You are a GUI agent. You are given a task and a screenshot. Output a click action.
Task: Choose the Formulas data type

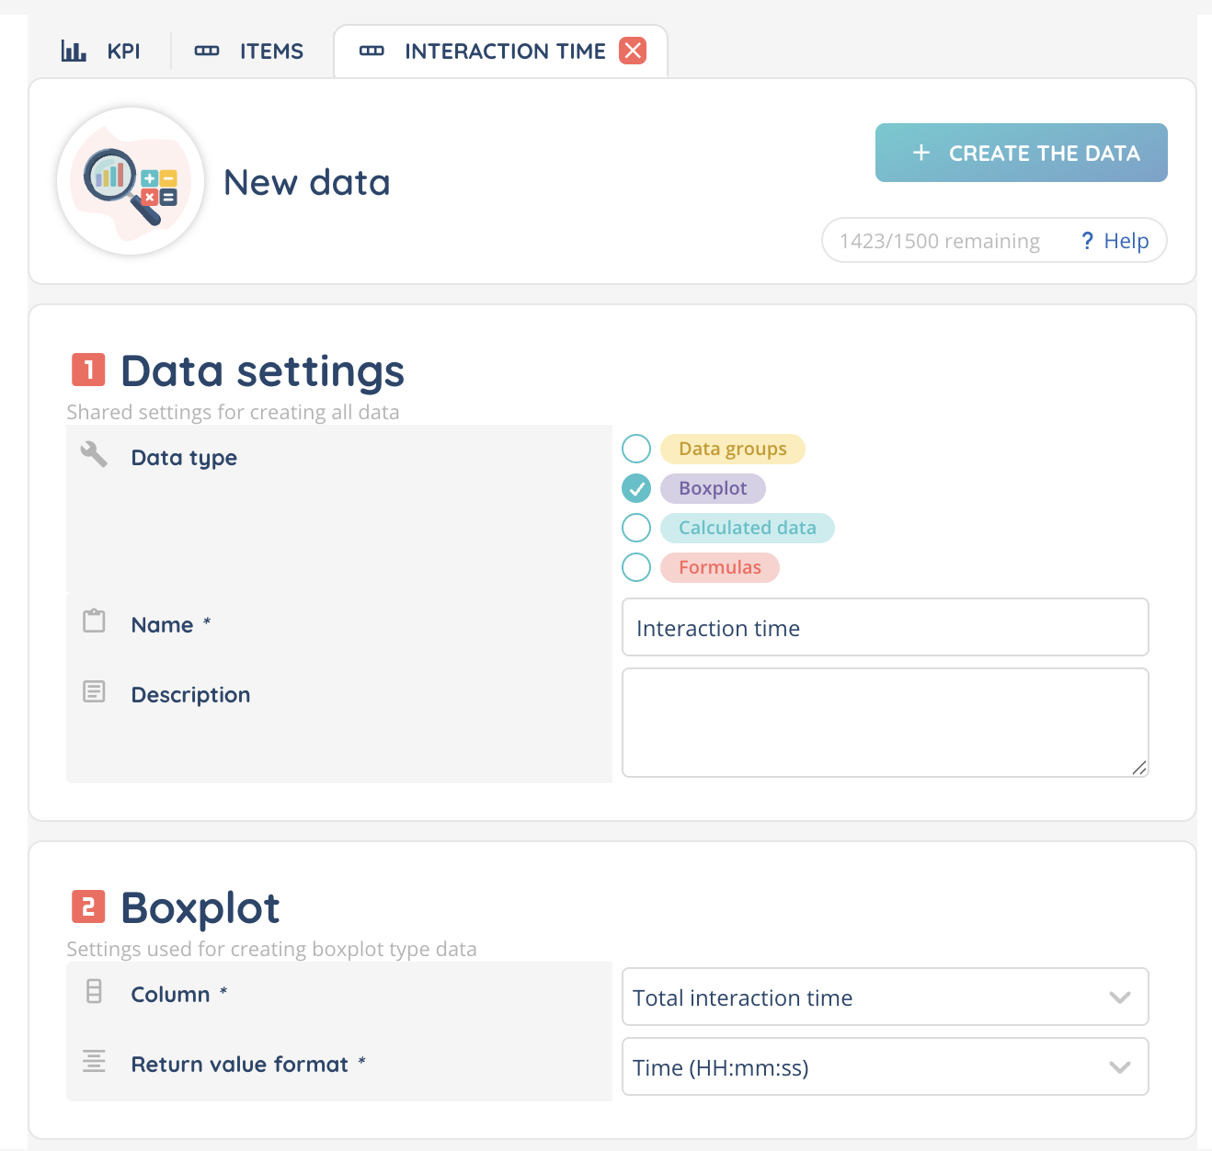pyautogui.click(x=636, y=567)
